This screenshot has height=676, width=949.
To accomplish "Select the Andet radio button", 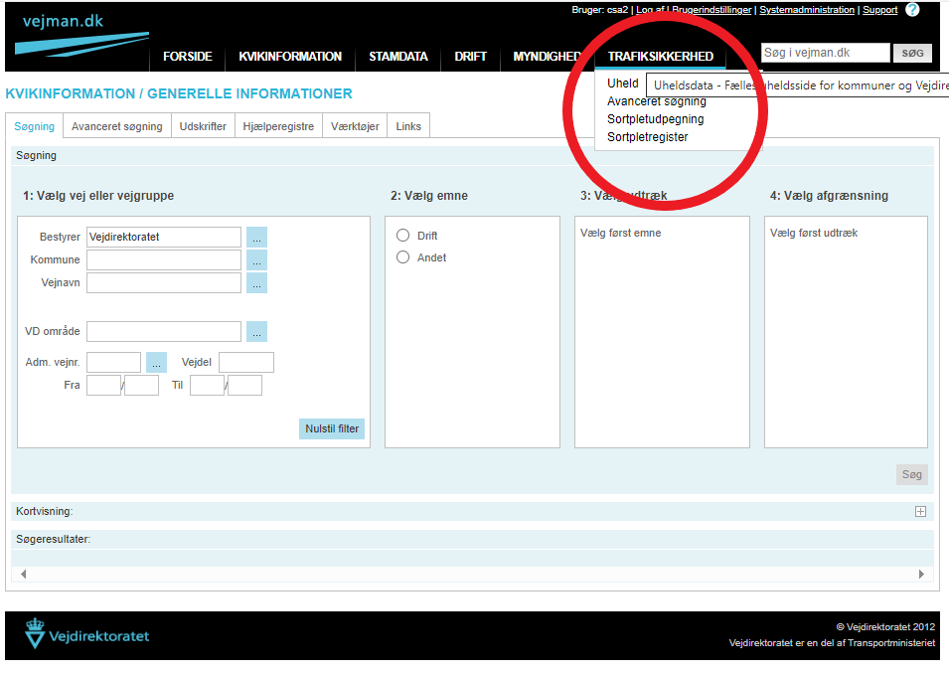I will point(403,257).
